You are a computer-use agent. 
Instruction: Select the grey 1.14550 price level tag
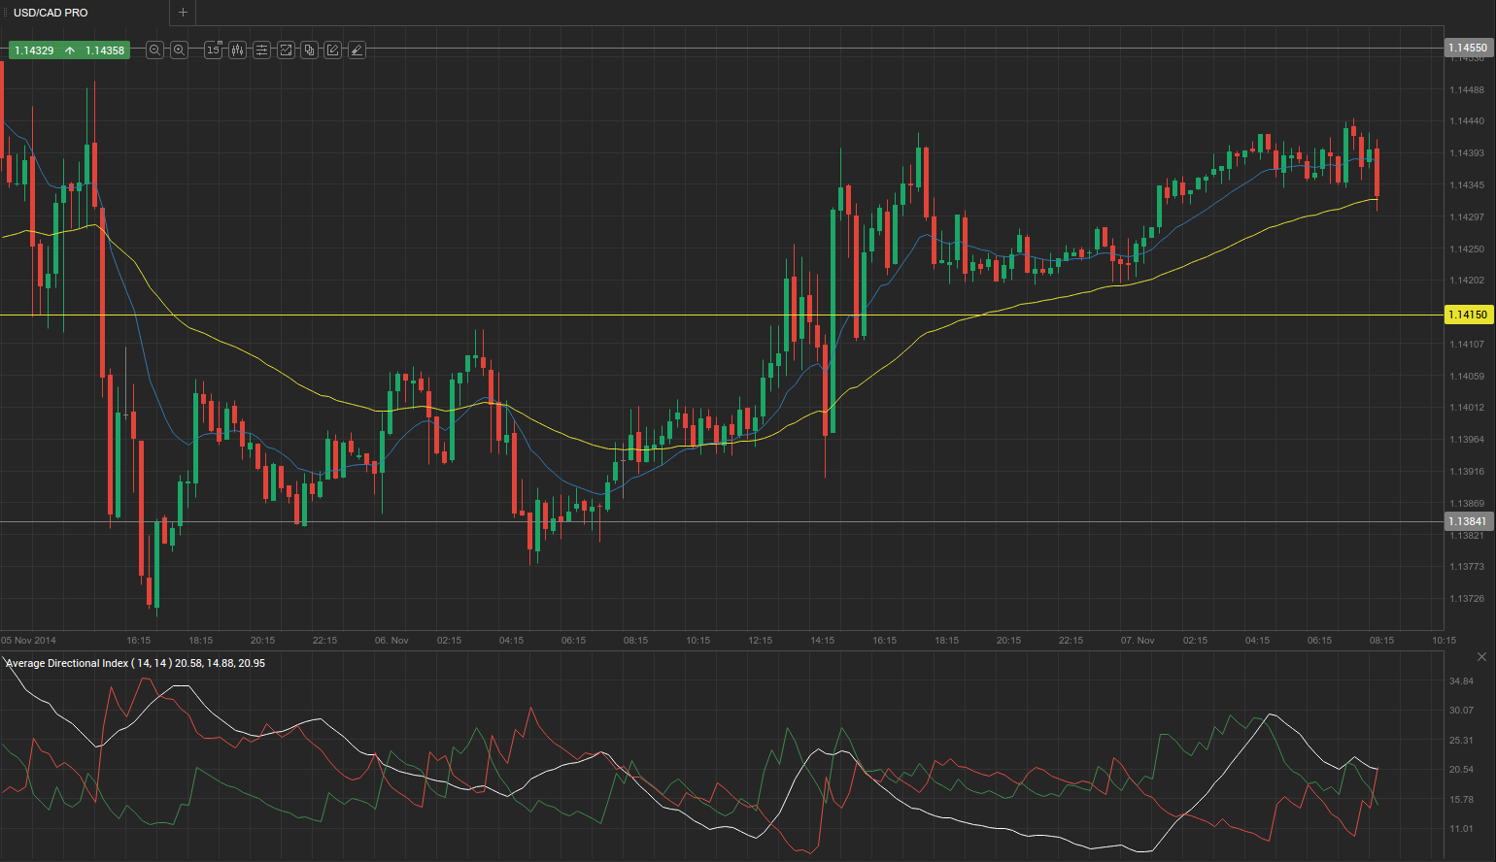click(x=1467, y=48)
